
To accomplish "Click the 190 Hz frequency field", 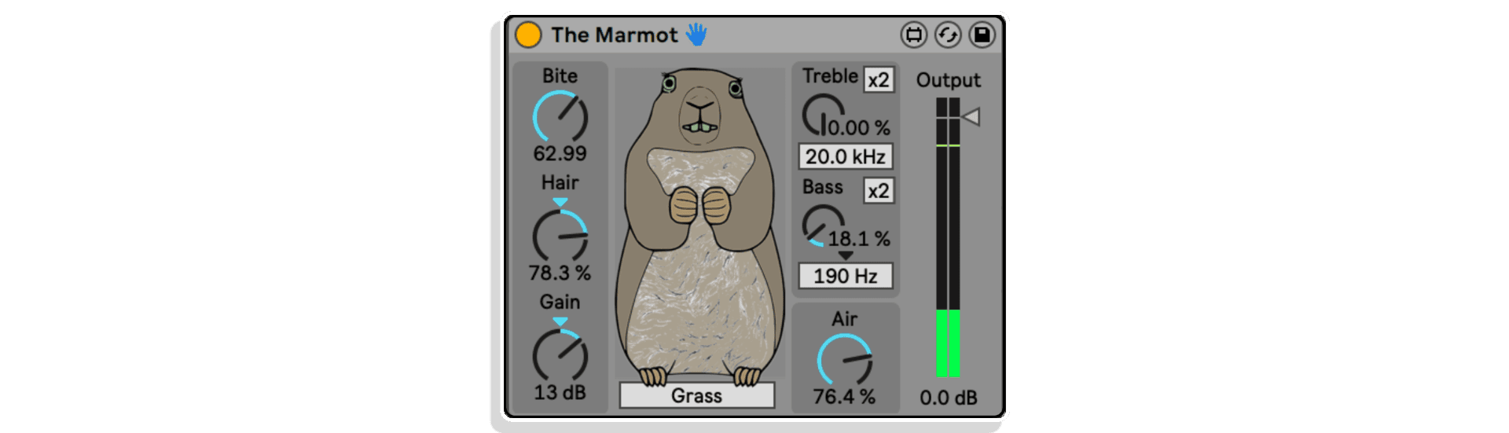I will (846, 276).
